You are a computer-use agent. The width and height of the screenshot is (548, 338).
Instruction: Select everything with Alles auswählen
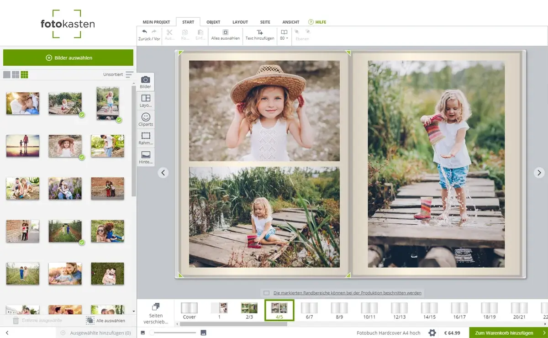point(226,35)
